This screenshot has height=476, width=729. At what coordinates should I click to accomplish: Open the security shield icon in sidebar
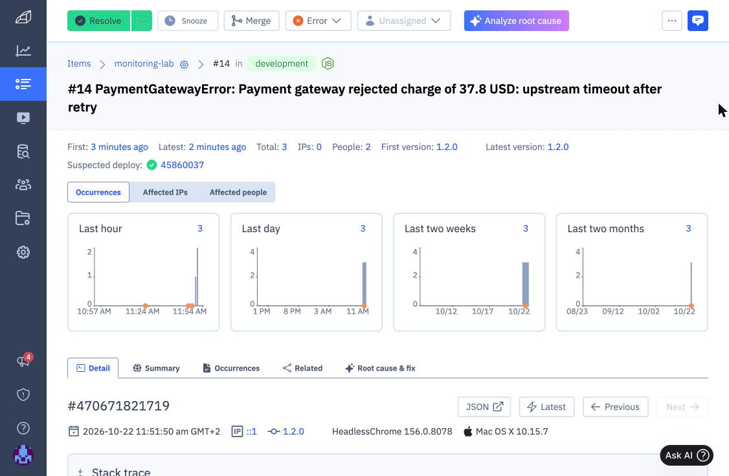(23, 395)
